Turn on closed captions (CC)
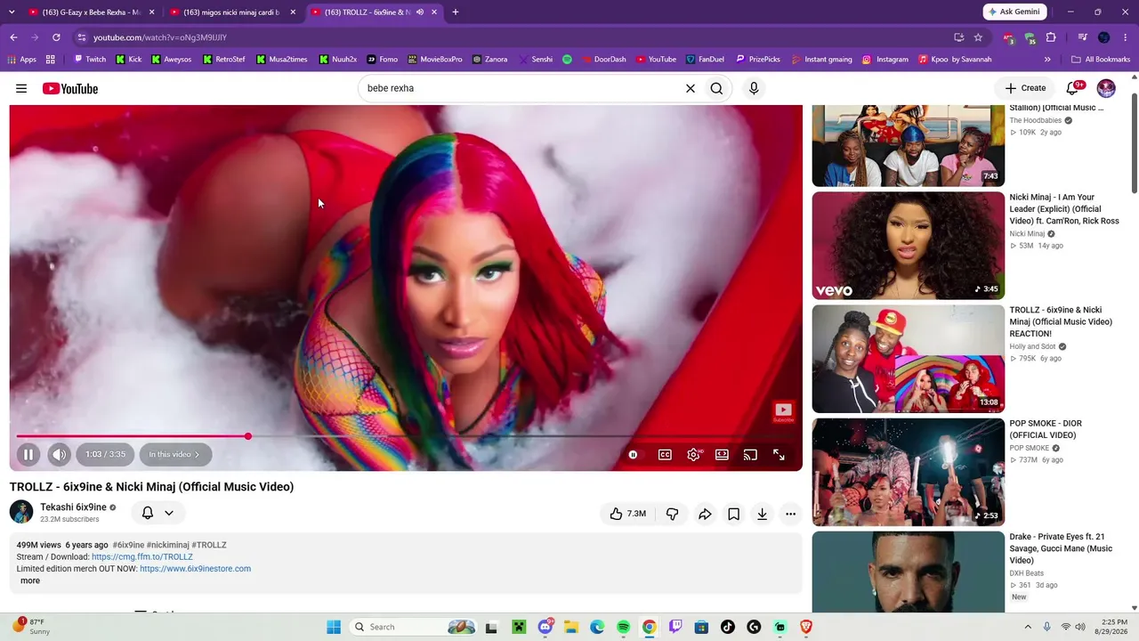The height and width of the screenshot is (641, 1139). pyautogui.click(x=665, y=455)
